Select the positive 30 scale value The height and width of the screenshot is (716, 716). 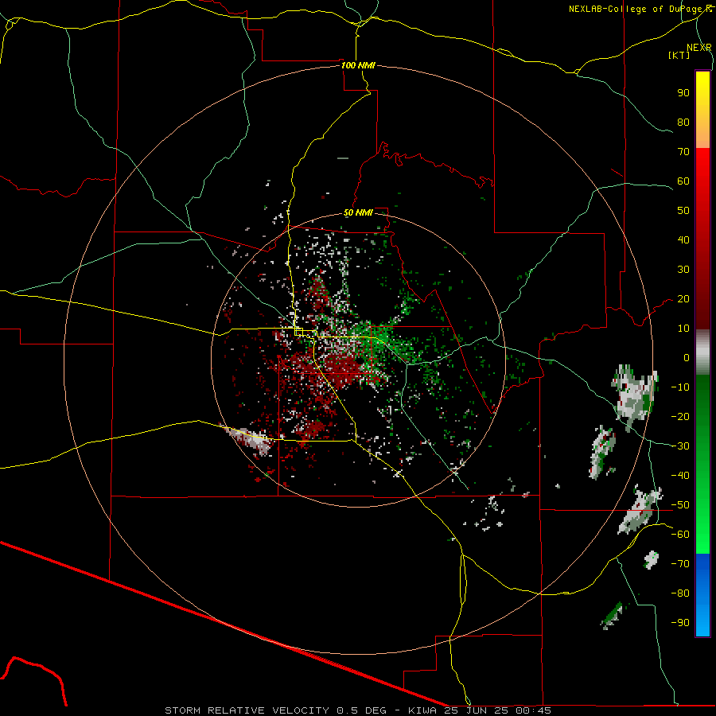coord(683,270)
